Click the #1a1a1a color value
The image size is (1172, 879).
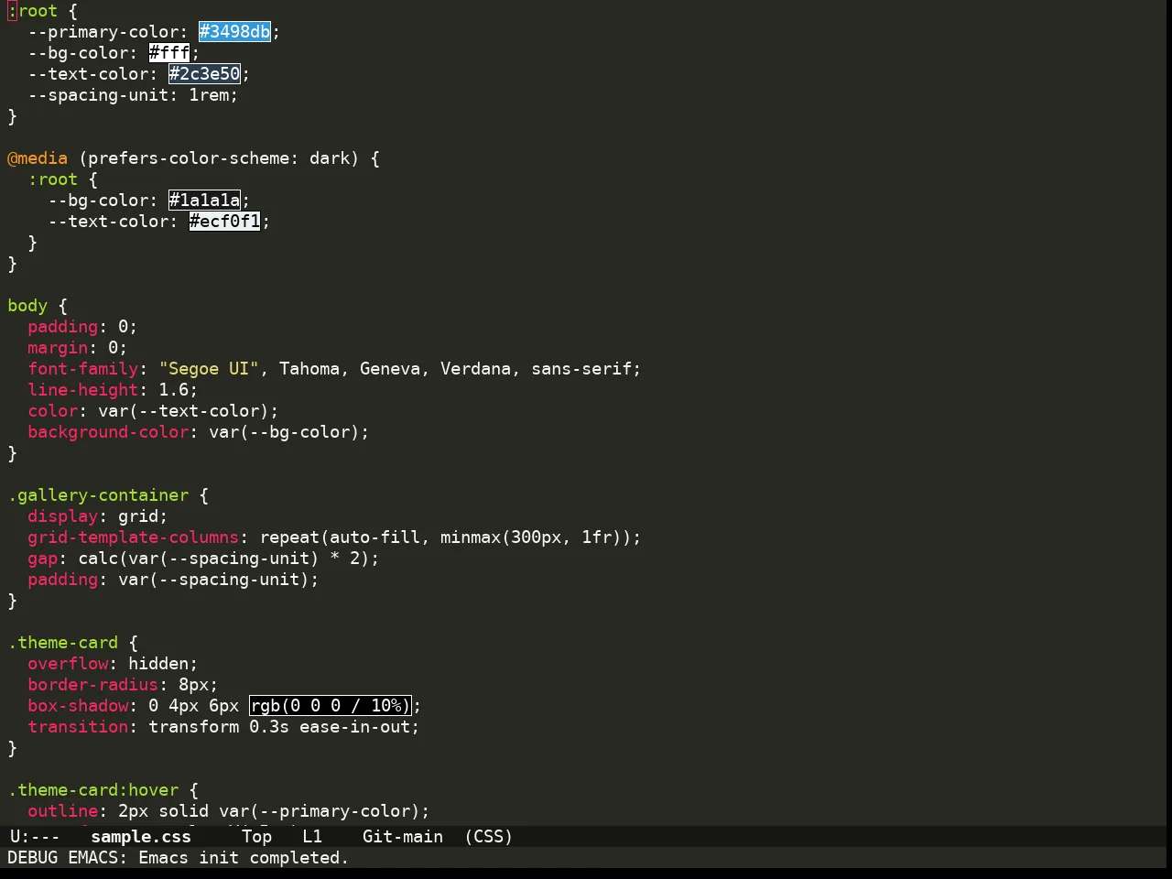pyautogui.click(x=204, y=201)
